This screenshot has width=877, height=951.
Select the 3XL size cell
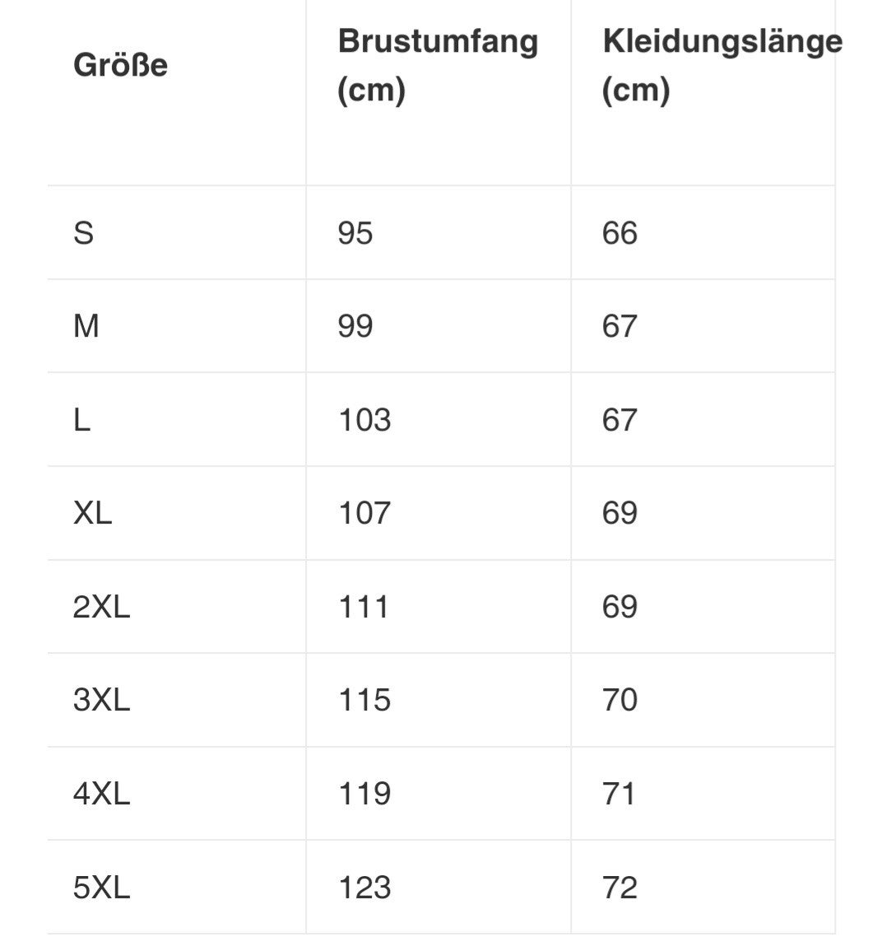coord(101,701)
